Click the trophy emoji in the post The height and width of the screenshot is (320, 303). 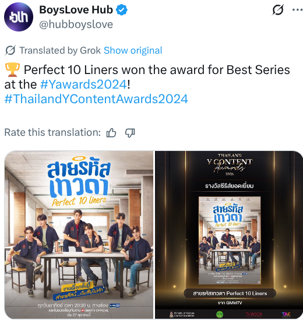coord(12,70)
